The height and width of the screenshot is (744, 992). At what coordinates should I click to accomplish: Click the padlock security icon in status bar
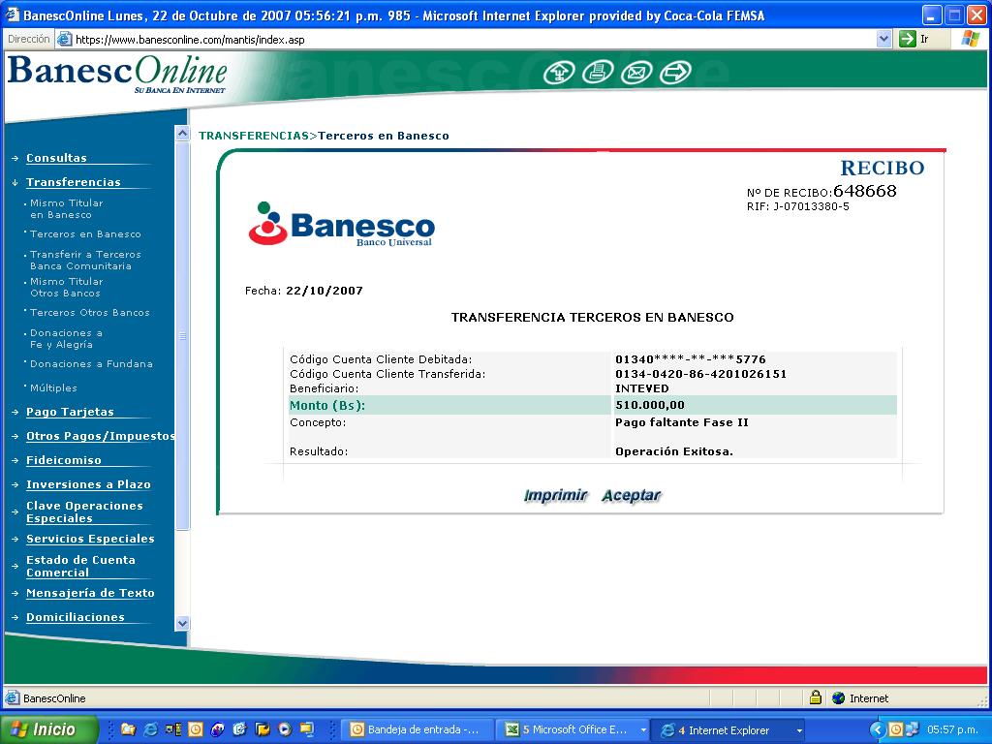tap(816, 697)
